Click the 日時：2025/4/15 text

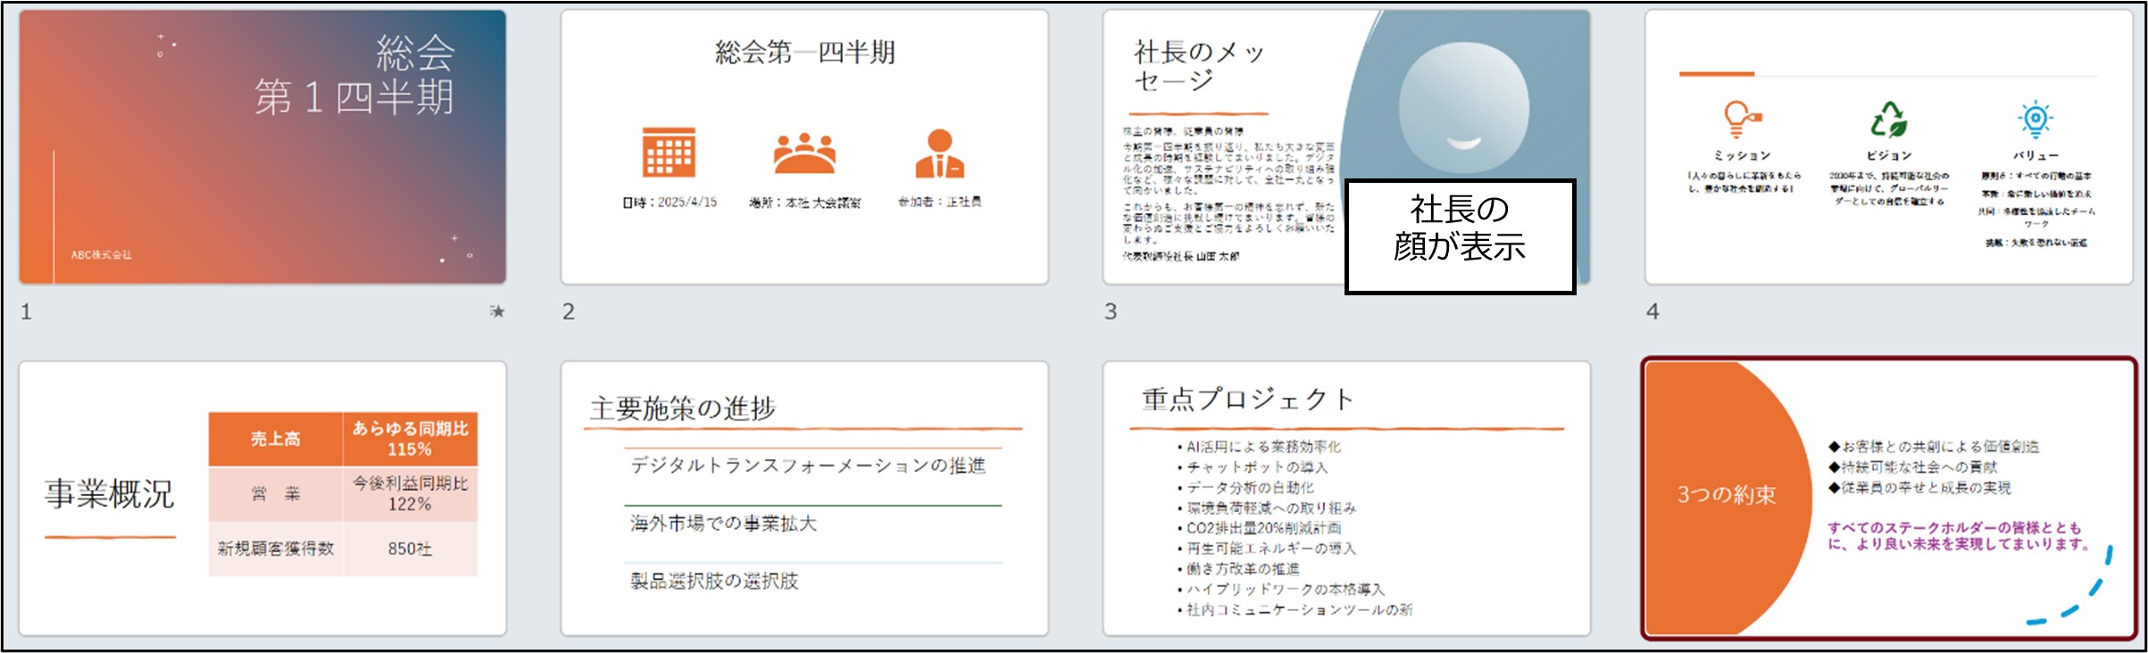coord(670,203)
